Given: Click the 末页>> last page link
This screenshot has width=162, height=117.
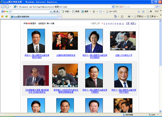Looking at the screenshot, I should click(133, 23).
